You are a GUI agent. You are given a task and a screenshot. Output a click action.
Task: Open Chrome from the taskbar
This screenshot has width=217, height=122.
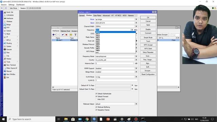pos(87,119)
